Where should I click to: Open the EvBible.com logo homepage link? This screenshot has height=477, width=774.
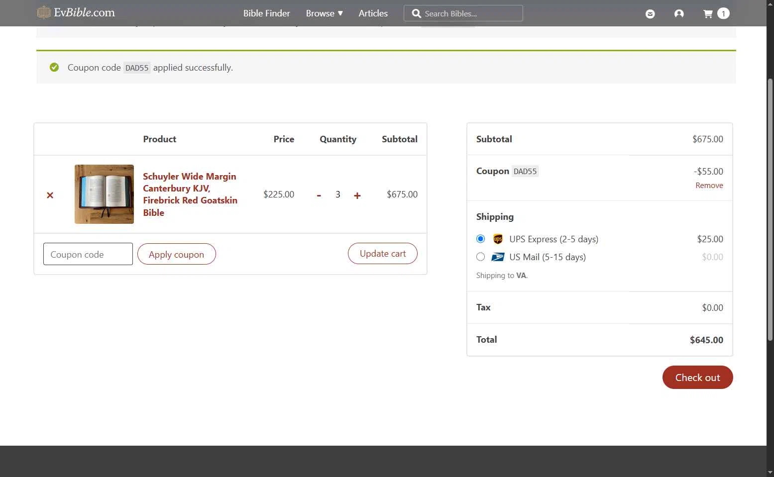(76, 12)
